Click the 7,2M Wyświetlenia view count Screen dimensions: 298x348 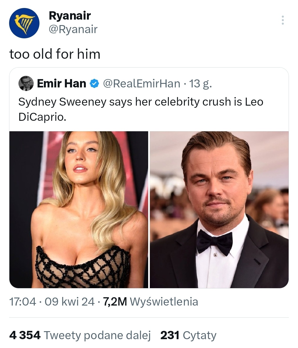pyautogui.click(x=115, y=301)
